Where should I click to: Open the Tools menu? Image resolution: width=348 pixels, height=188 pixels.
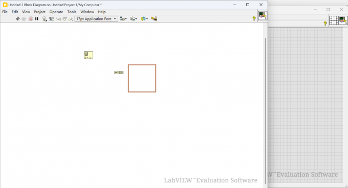[72, 12]
